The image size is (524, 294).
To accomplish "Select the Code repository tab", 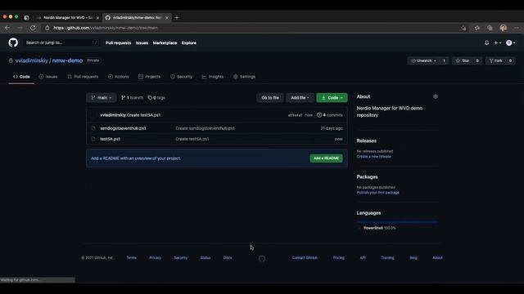I will coord(21,77).
